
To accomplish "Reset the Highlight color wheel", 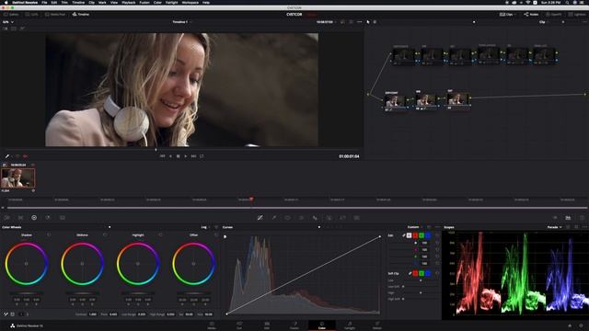I will (x=160, y=235).
